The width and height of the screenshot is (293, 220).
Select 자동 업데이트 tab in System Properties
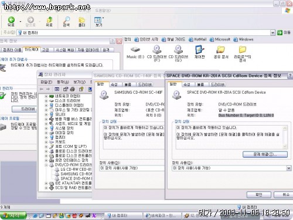(88, 50)
